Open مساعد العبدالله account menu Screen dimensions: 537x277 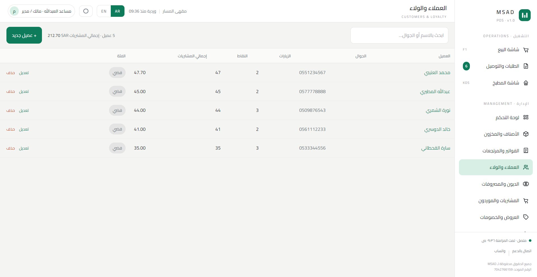coord(41,11)
